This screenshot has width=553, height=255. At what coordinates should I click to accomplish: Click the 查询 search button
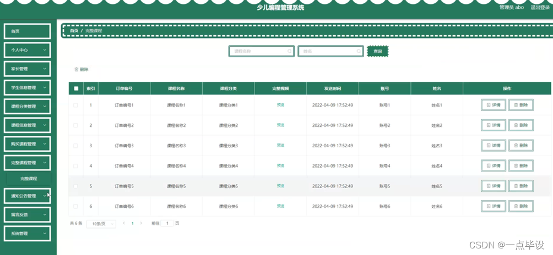click(x=378, y=51)
